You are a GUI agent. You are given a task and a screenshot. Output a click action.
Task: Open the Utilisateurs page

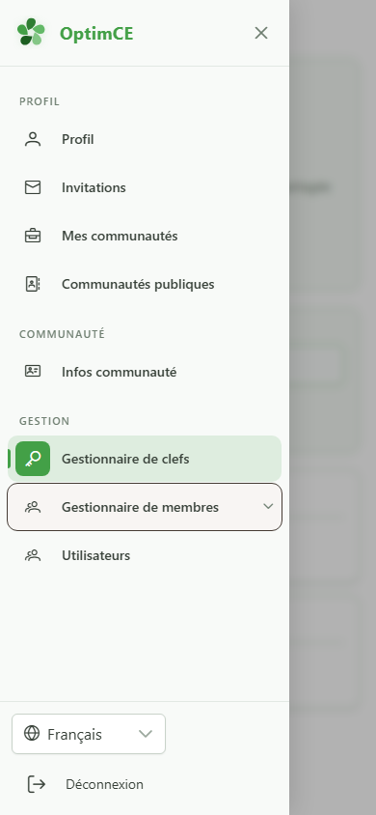point(145,555)
